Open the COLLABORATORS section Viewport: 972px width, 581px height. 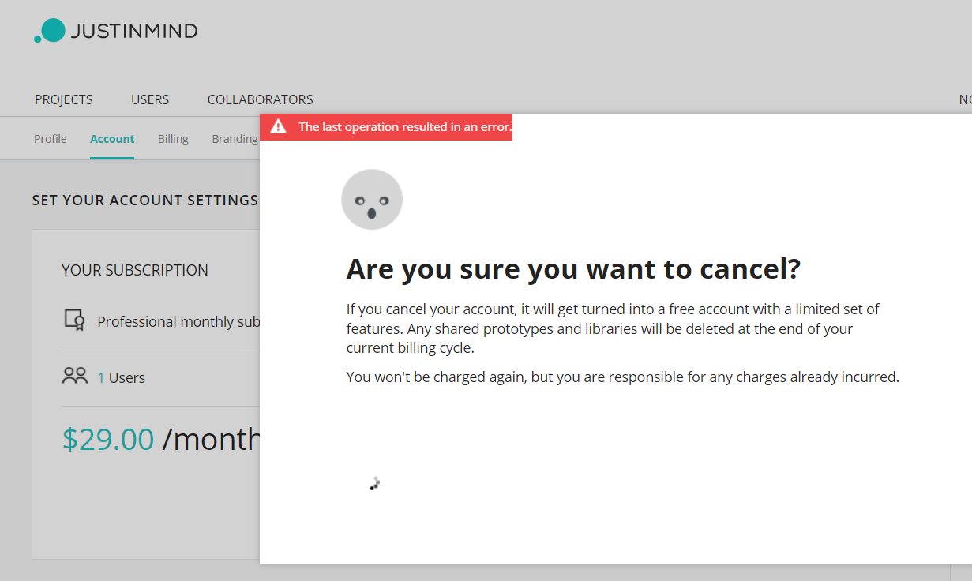[260, 99]
